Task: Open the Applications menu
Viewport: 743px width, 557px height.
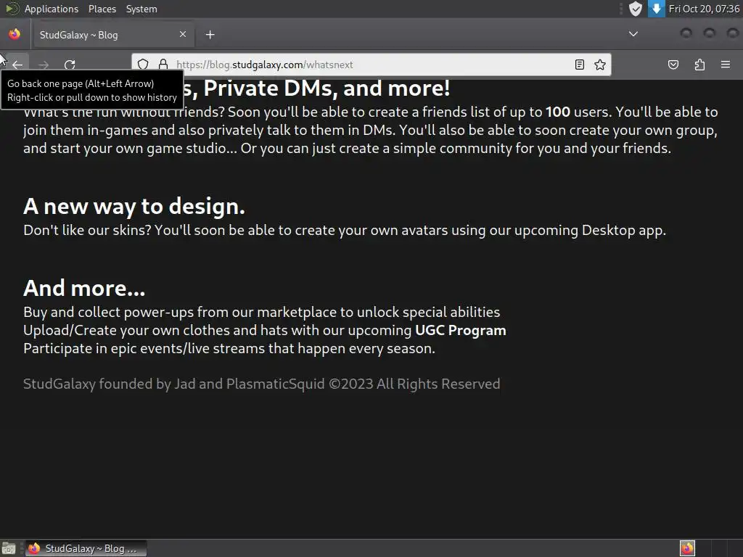Action: click(52, 9)
